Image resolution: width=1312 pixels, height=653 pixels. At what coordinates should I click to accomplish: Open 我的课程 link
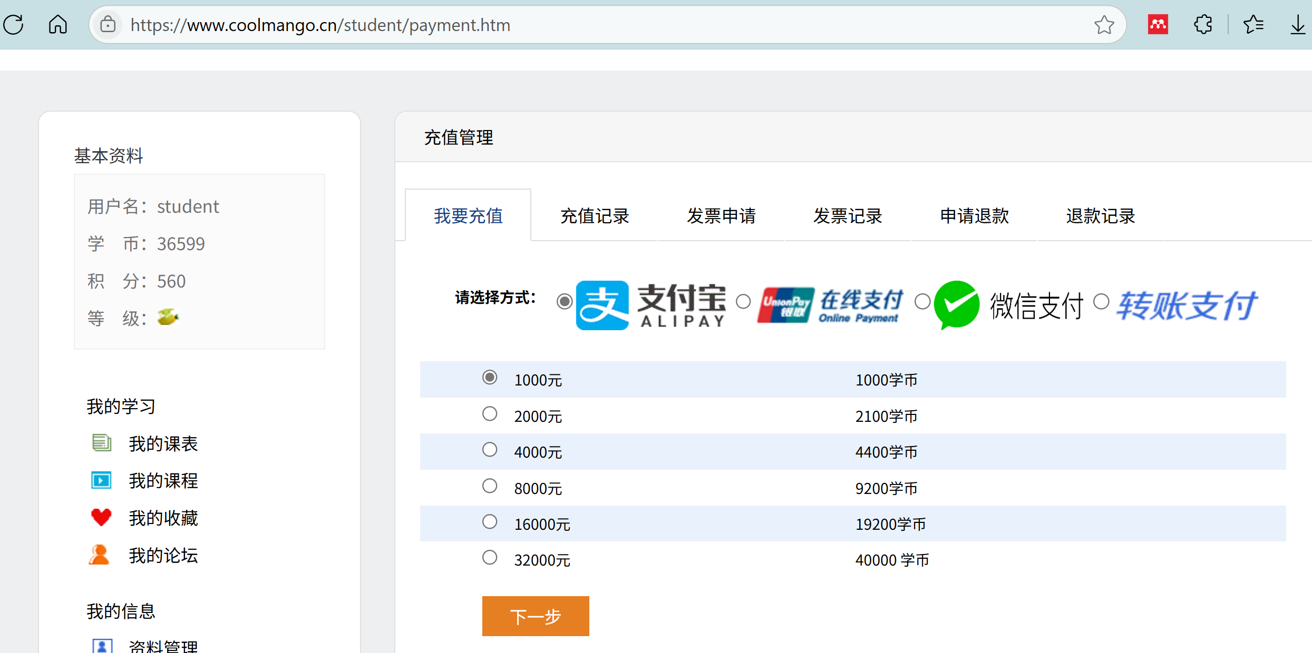(x=163, y=481)
